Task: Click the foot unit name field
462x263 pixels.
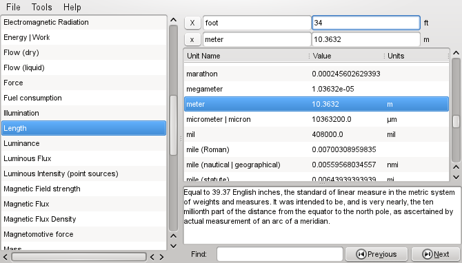Action: (257, 23)
